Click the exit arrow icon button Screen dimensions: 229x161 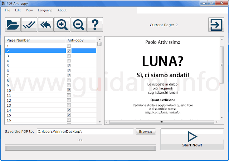point(216,25)
